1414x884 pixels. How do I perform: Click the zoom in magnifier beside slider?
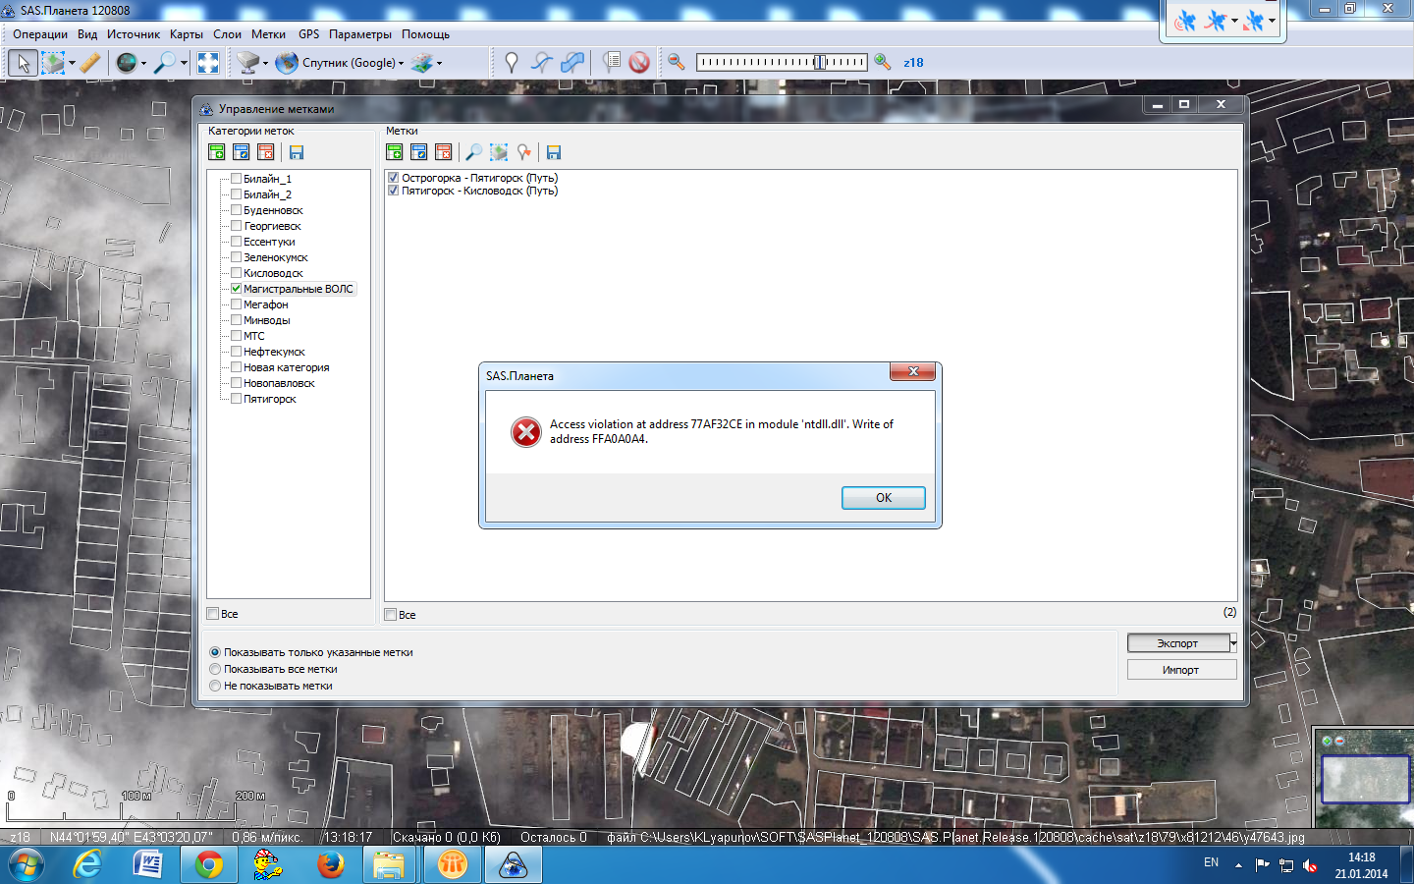(x=883, y=62)
